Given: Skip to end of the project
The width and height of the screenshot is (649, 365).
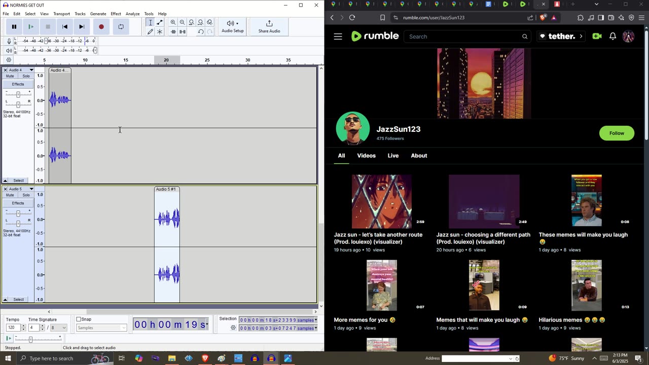Looking at the screenshot, I should pos(82,27).
